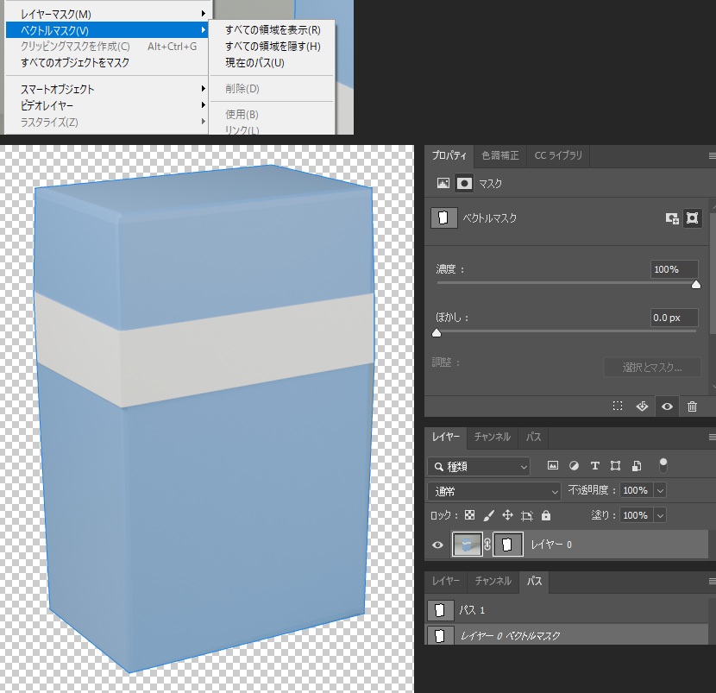Filter layers by type (T) icon

click(594, 466)
